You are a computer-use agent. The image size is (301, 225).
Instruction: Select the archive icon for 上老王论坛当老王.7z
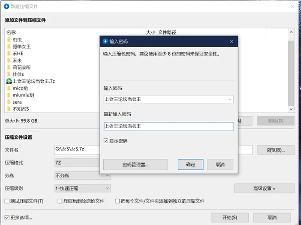[x=9, y=81]
